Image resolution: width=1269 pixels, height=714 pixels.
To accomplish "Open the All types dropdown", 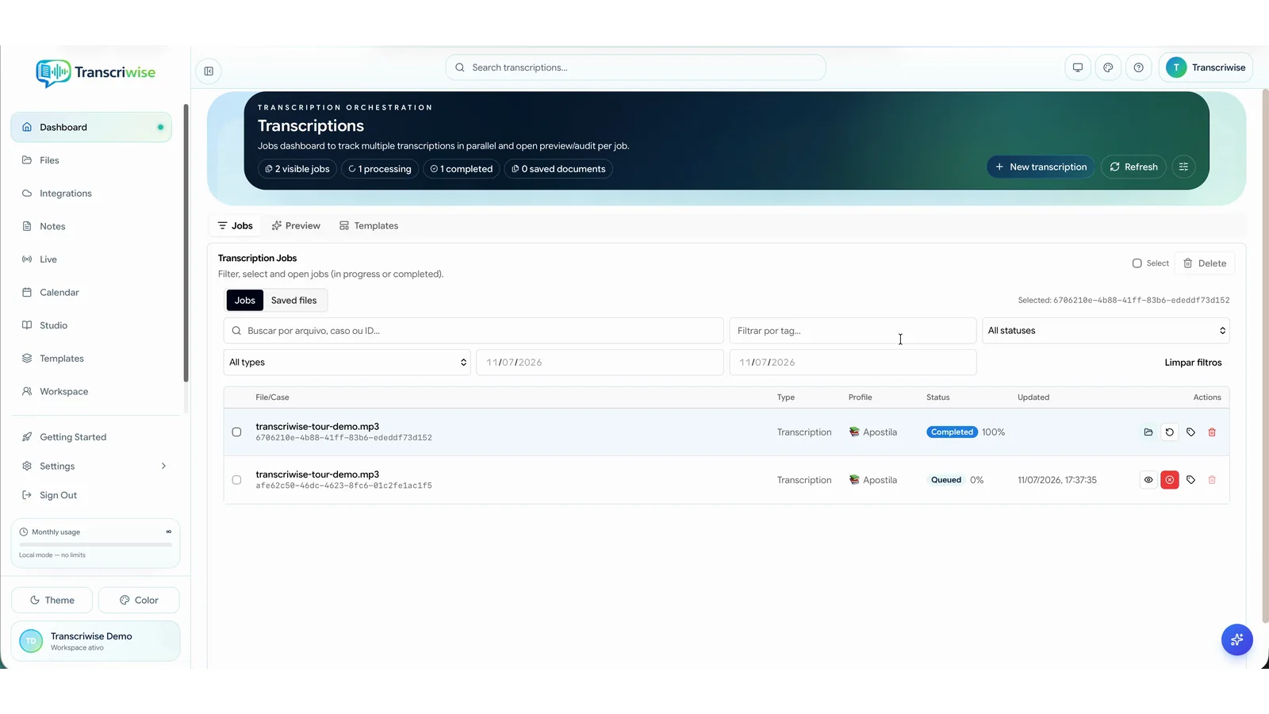I will point(347,363).
